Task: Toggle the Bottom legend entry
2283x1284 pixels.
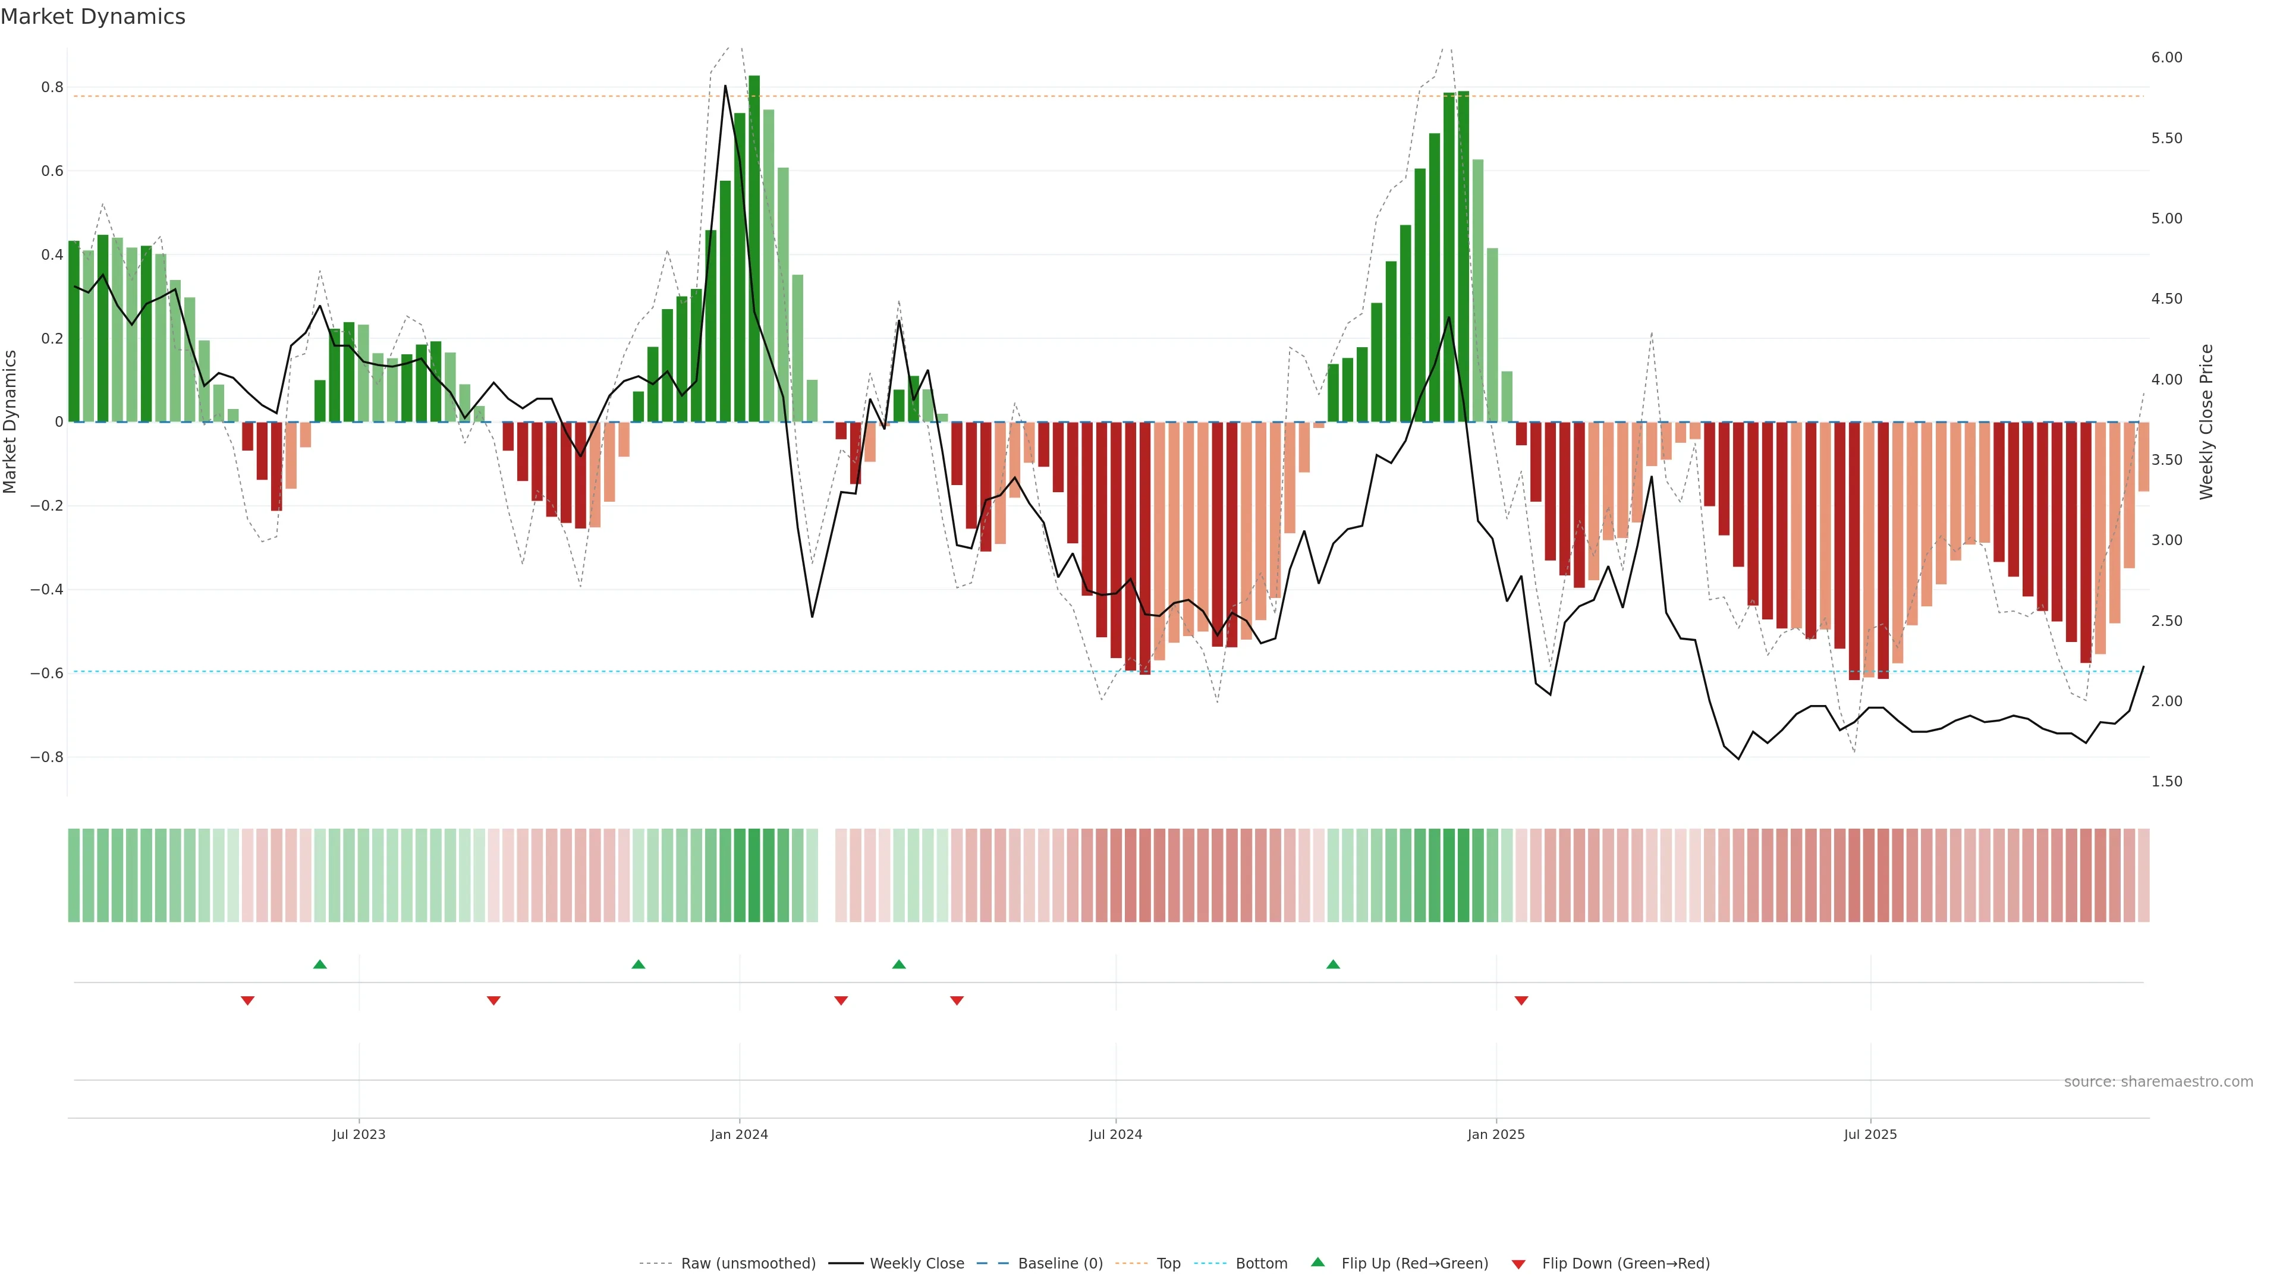Action: pyautogui.click(x=1261, y=1264)
